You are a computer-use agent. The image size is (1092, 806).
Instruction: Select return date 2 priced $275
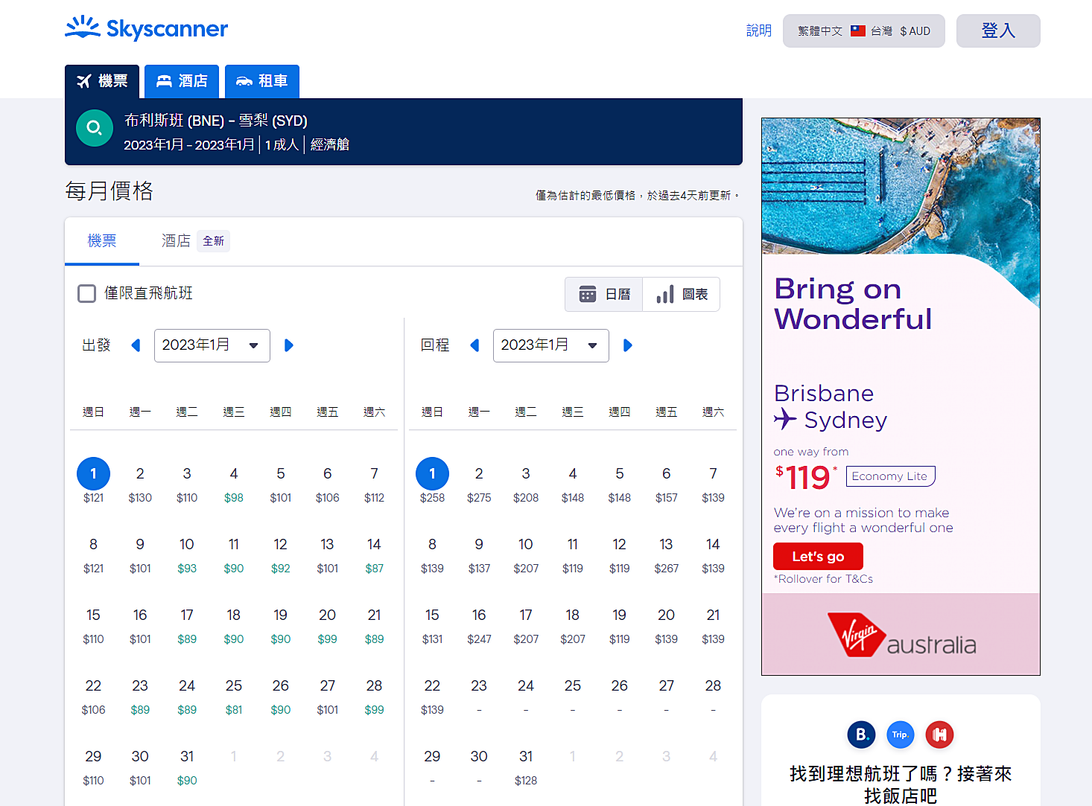pos(479,484)
